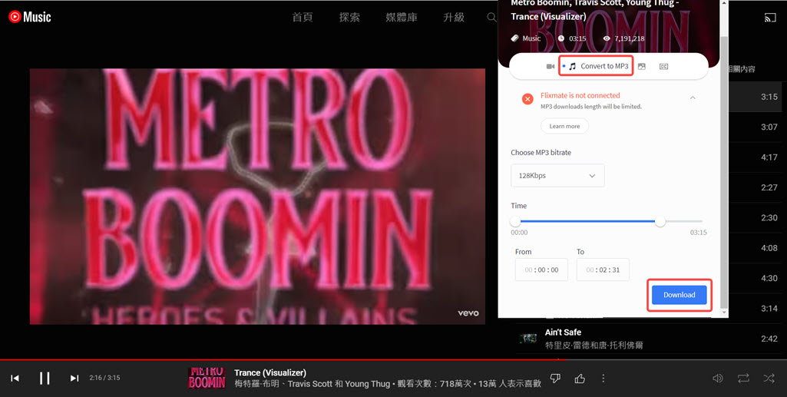Select the queue row with duration 4:08

[x=755, y=248]
